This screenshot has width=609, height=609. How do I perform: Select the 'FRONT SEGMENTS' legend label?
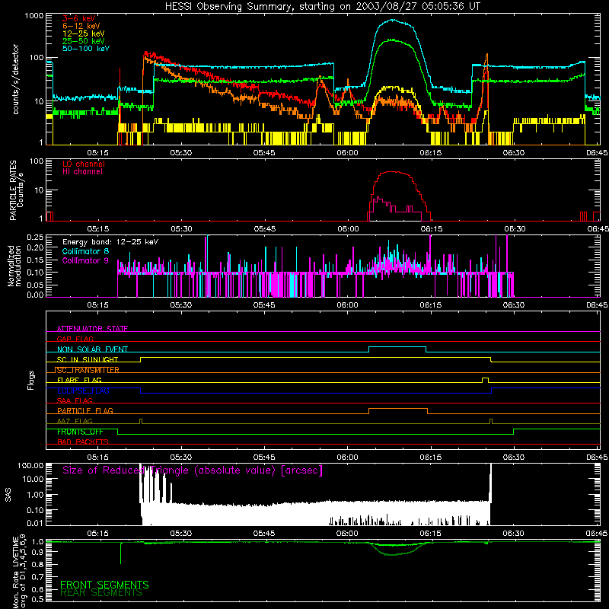point(104,585)
